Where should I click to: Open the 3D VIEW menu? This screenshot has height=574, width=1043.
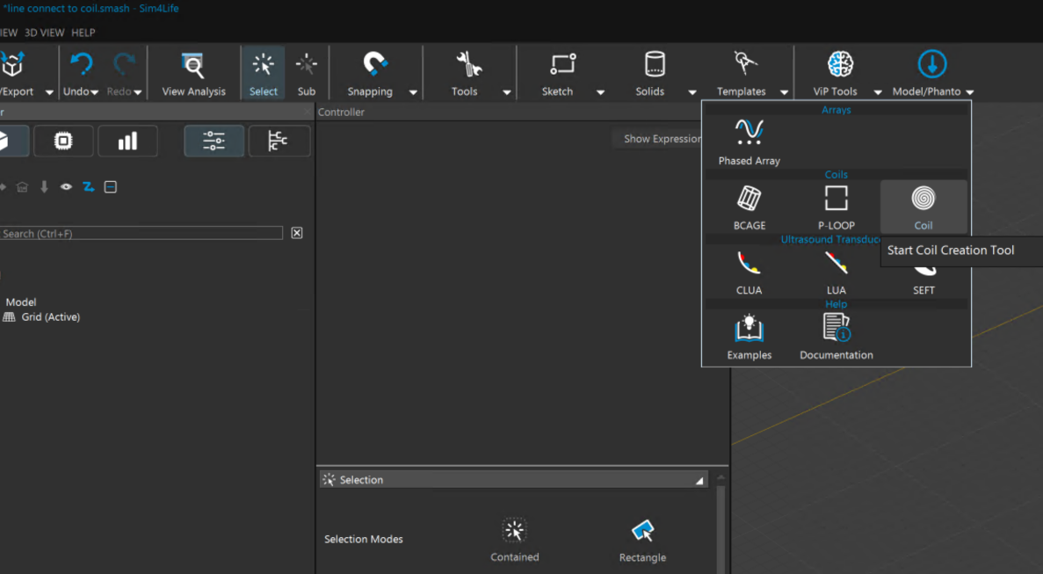[44, 33]
